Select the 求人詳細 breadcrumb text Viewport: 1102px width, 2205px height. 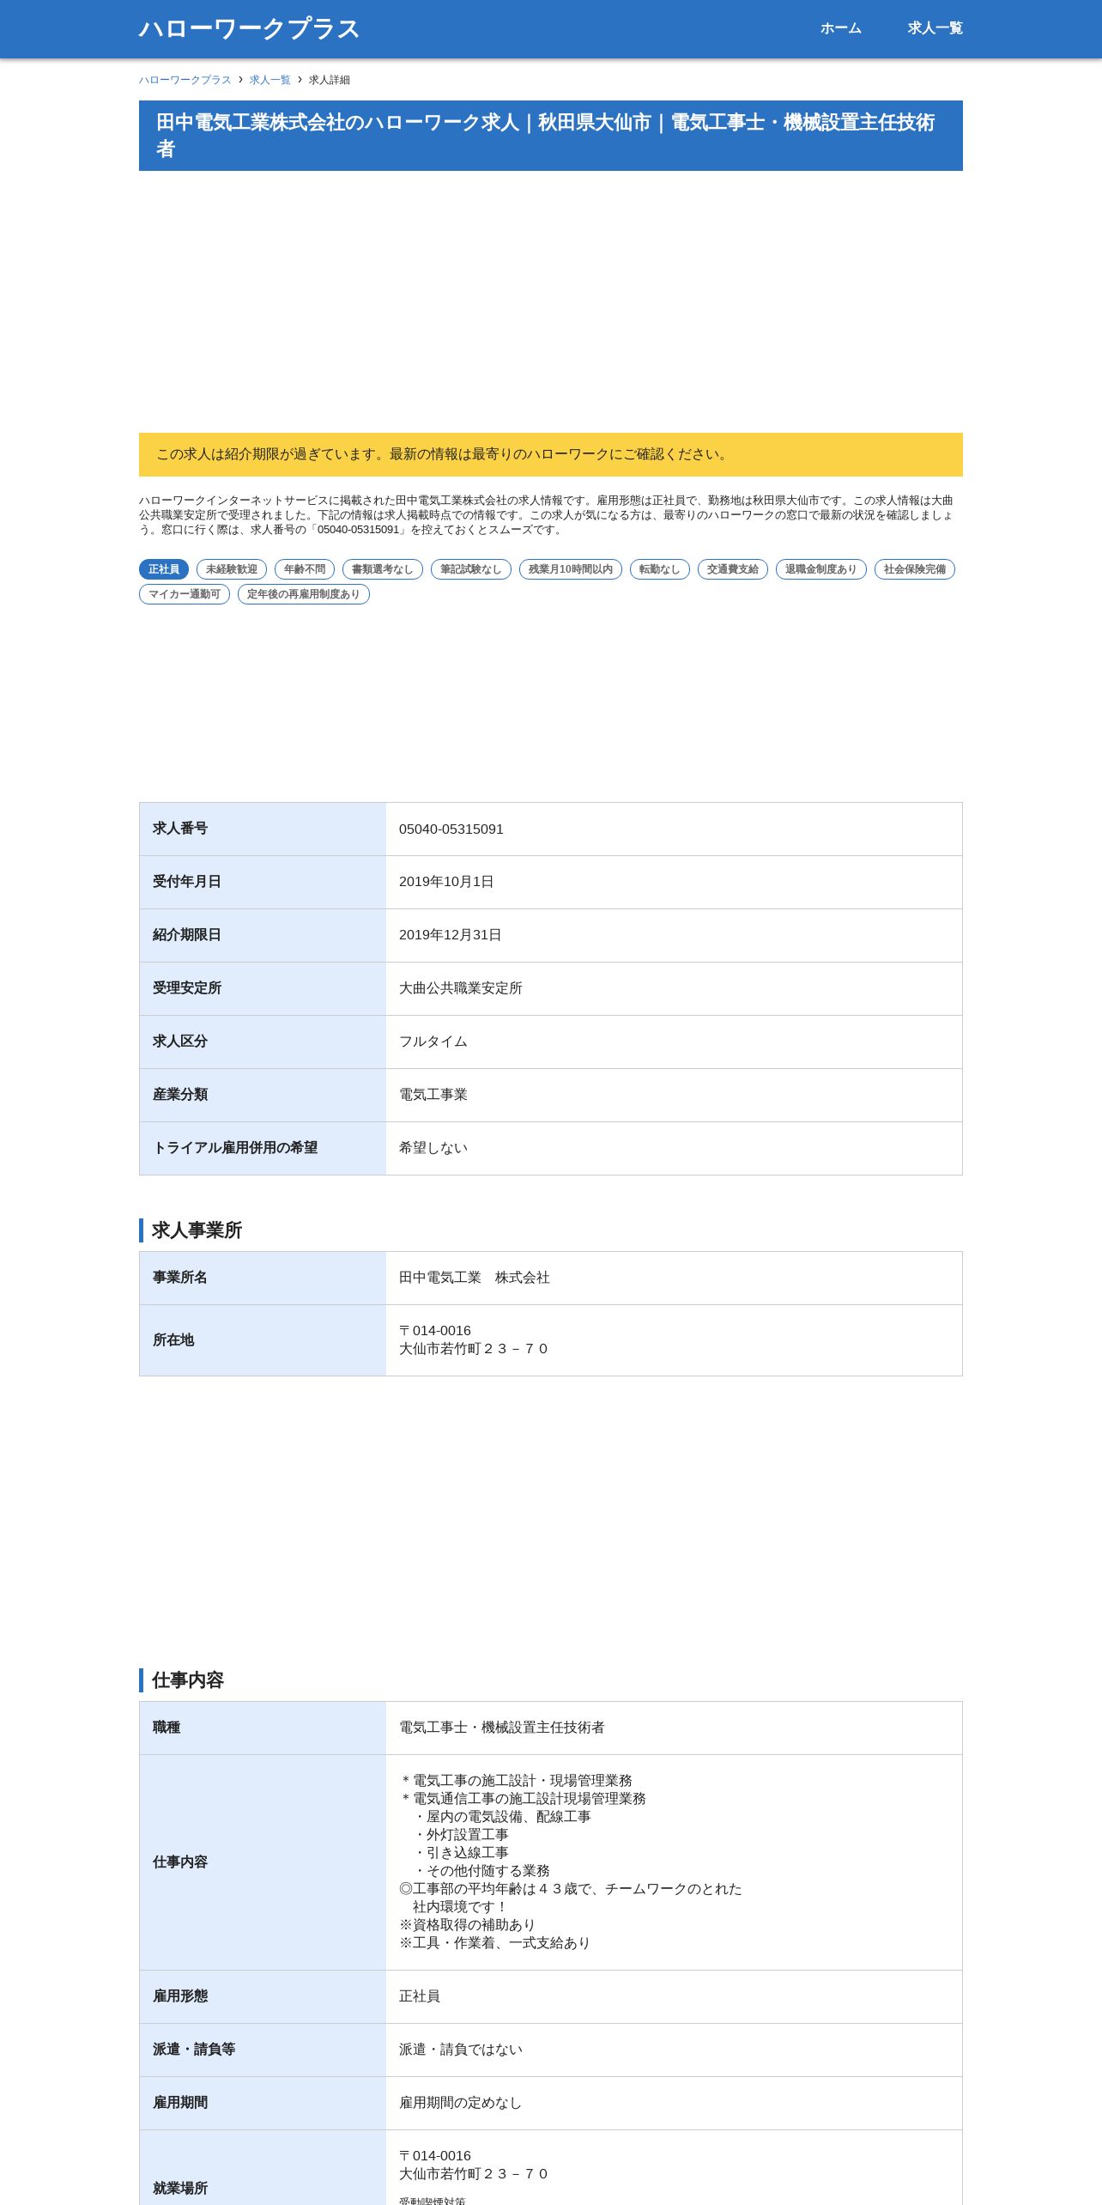click(x=330, y=80)
